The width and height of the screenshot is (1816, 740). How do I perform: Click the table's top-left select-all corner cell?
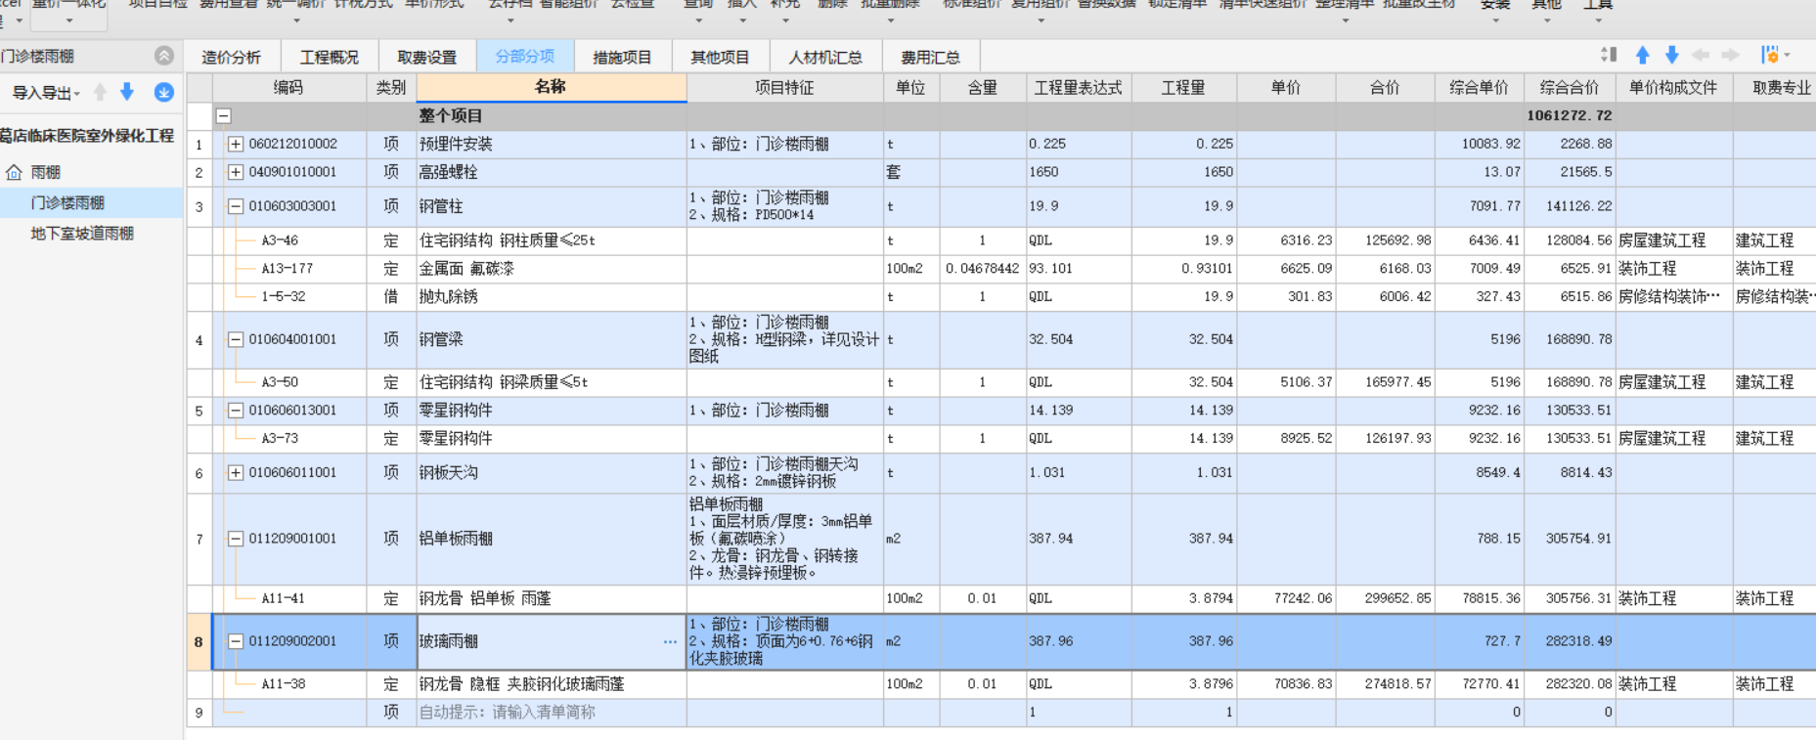point(199,88)
